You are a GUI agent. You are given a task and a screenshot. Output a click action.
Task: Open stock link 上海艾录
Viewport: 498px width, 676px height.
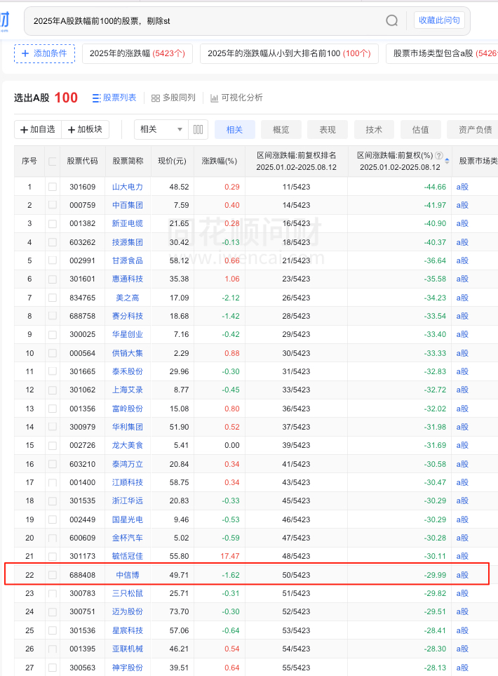[x=128, y=390]
